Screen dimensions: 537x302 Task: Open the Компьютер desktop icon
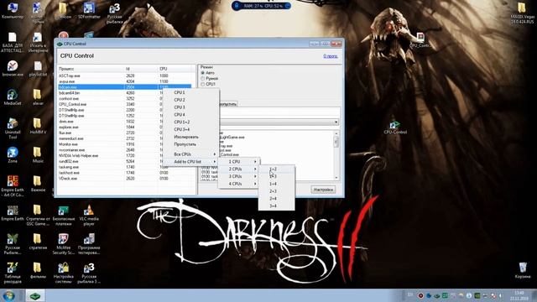click(13, 10)
